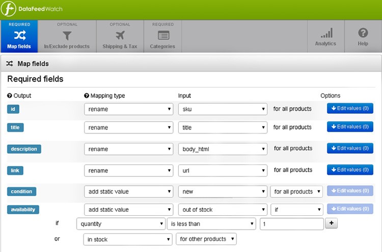Click the DataFeedWatch logo icon
The image size is (382, 252).
[x=10, y=10]
